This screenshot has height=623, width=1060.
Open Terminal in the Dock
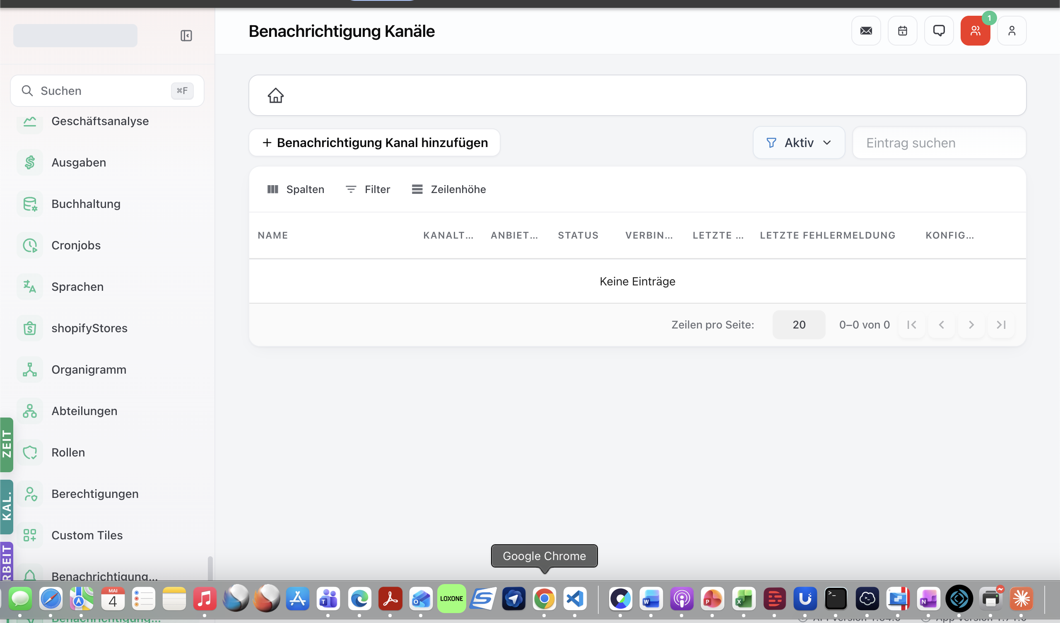[836, 599]
